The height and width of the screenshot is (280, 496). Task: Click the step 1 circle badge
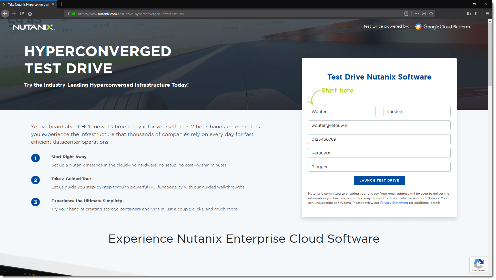click(x=35, y=158)
